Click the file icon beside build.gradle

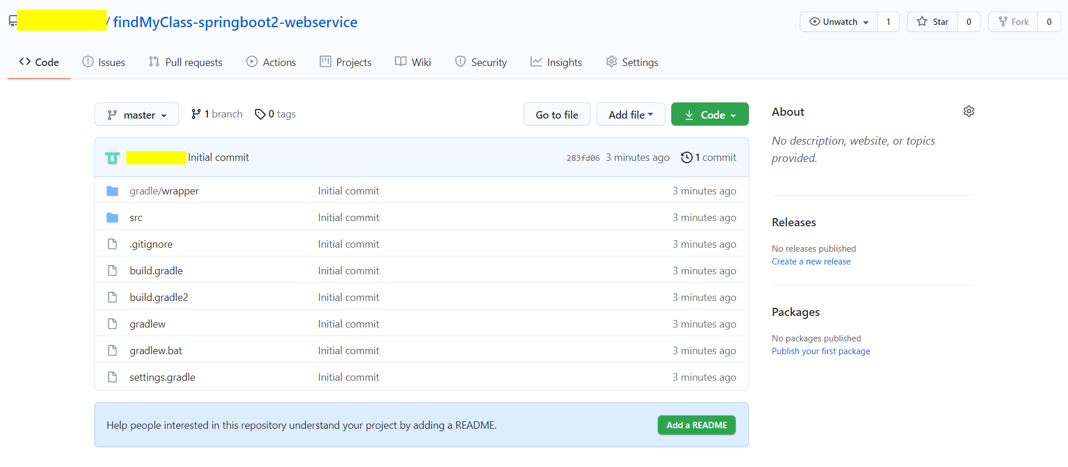[x=112, y=271]
